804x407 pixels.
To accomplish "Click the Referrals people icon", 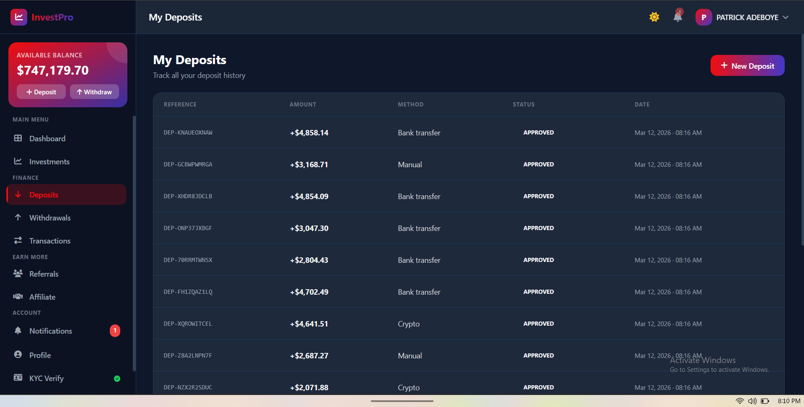I will tap(18, 273).
